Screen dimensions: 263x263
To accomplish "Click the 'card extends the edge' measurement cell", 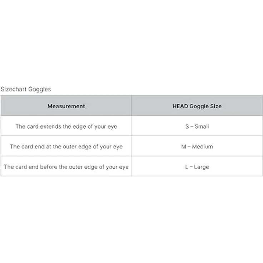I will [66, 126].
